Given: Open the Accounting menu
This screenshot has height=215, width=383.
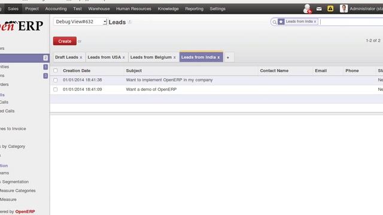Looking at the screenshot, I should (56, 9).
